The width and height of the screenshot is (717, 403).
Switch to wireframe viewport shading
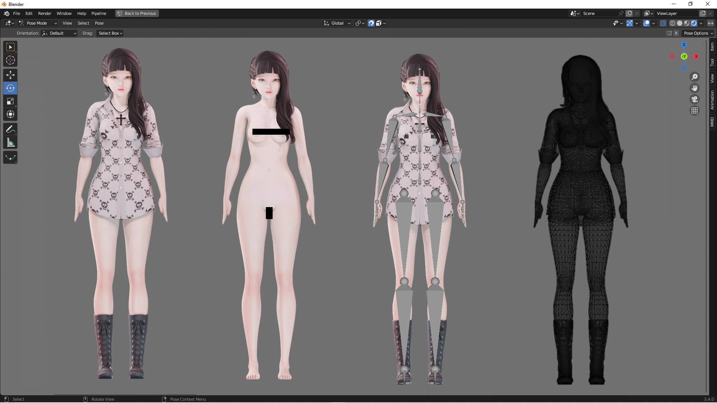click(x=672, y=23)
